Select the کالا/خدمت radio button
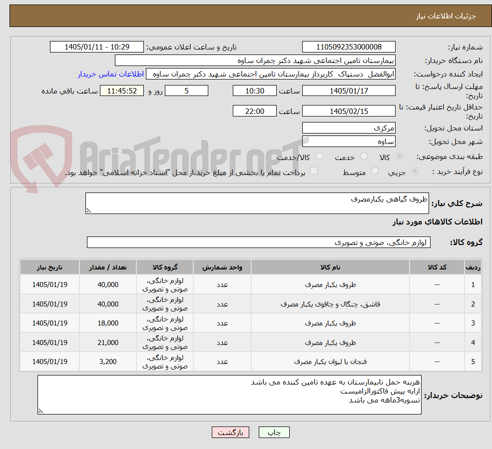 point(319,155)
